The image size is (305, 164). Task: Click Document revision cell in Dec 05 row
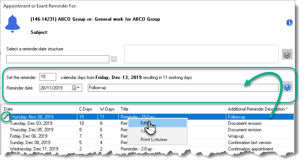pyautogui.click(x=245, y=130)
